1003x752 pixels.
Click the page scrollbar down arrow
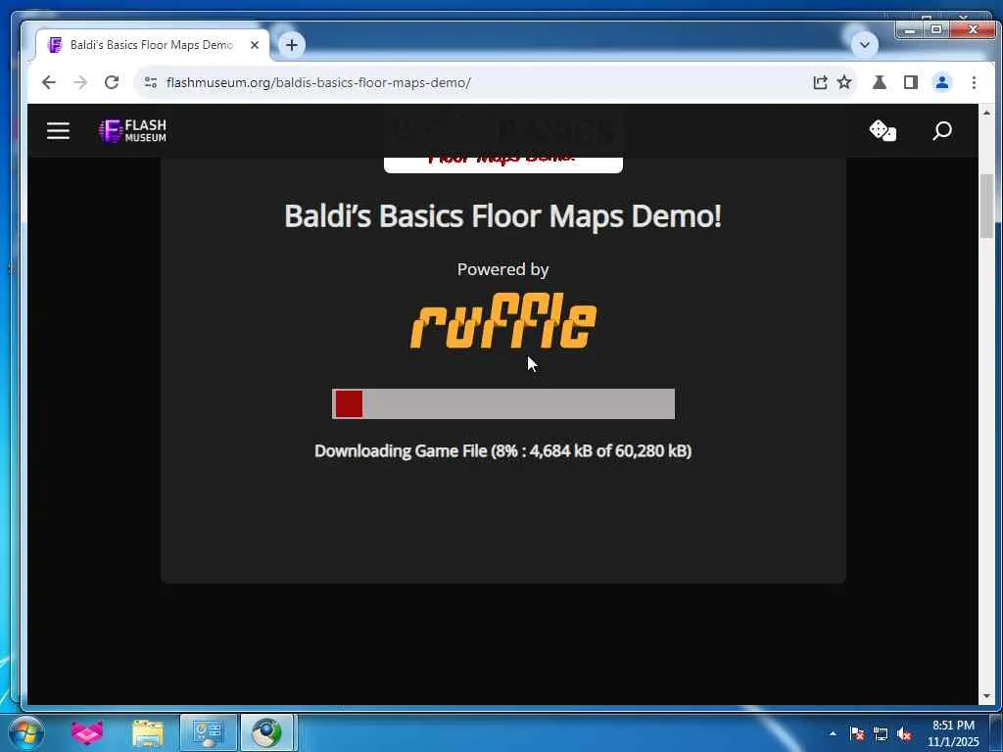986,696
